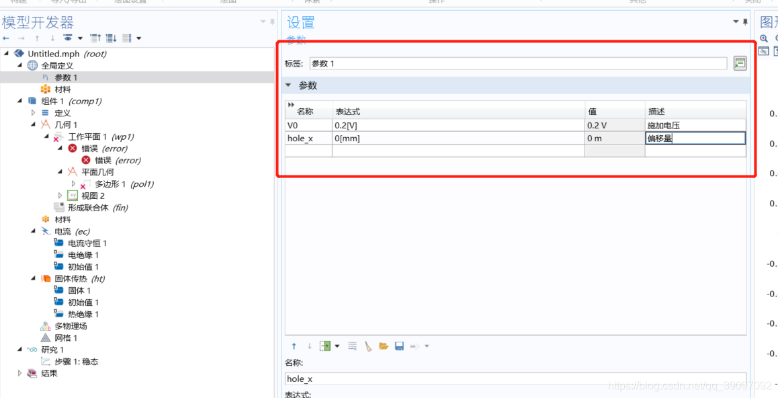Collapse the 组件 1 (comp1) node
Screen dimensions: 778x398
coord(19,101)
